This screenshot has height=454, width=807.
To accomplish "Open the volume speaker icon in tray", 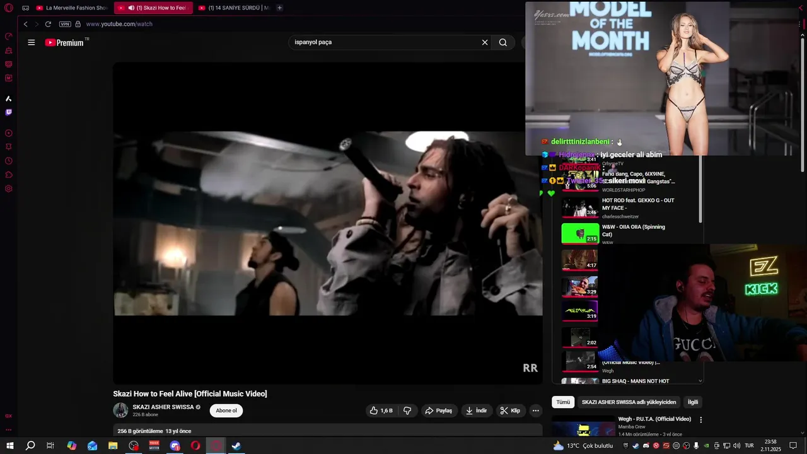I will (736, 446).
